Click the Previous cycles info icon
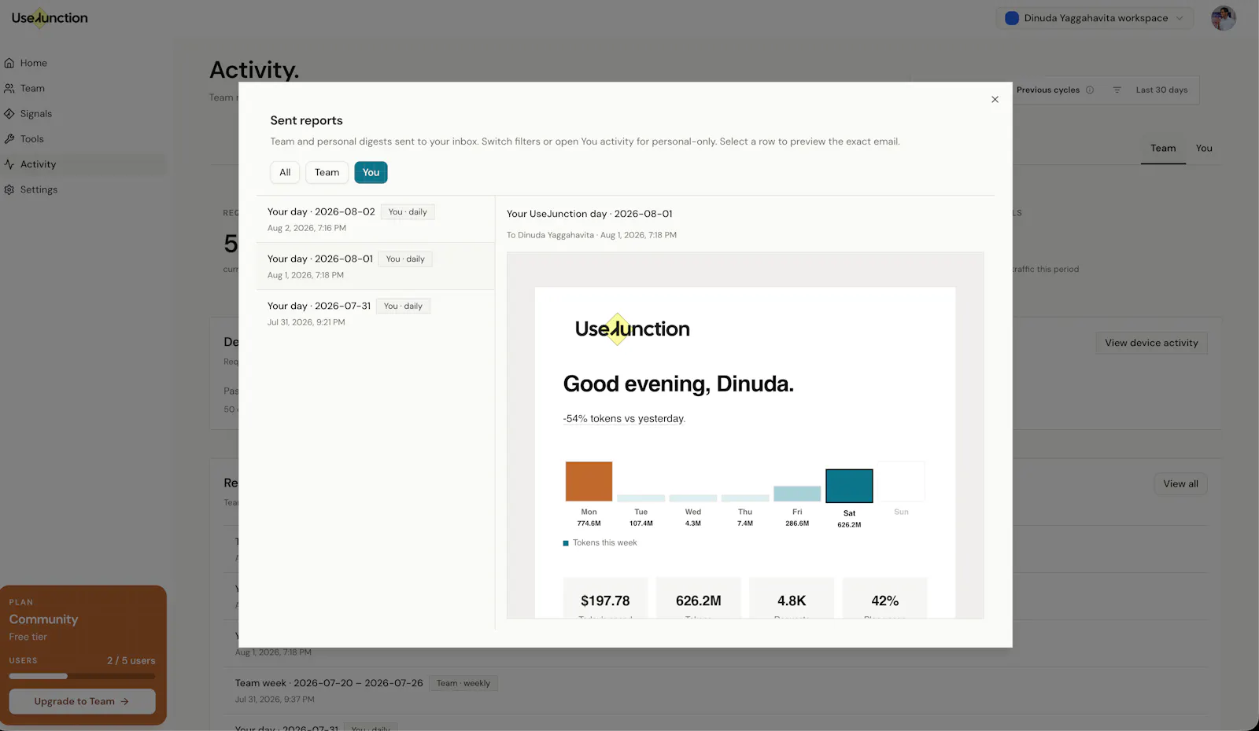1259x731 pixels. (x=1090, y=90)
